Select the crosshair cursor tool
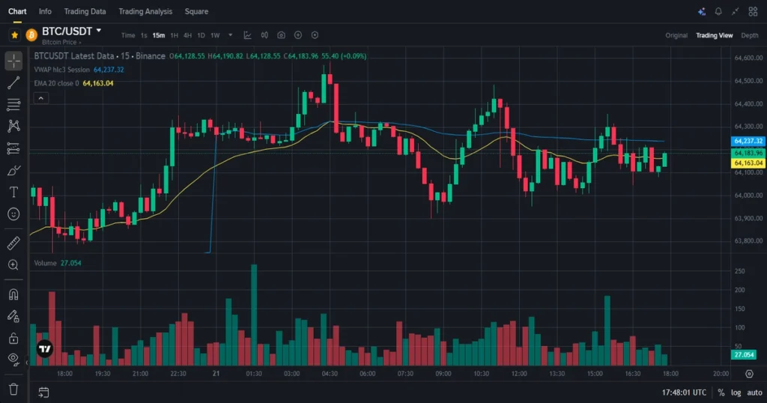The image size is (767, 403). point(13,61)
